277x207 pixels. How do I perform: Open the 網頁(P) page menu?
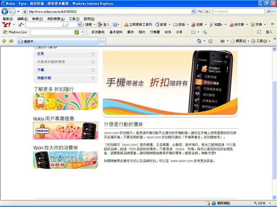[239, 41]
